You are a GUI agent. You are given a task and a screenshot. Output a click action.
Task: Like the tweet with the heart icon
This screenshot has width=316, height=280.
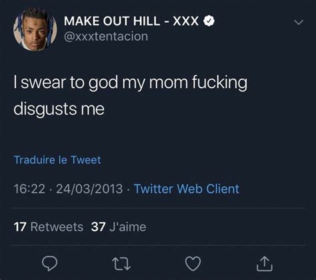click(x=193, y=263)
